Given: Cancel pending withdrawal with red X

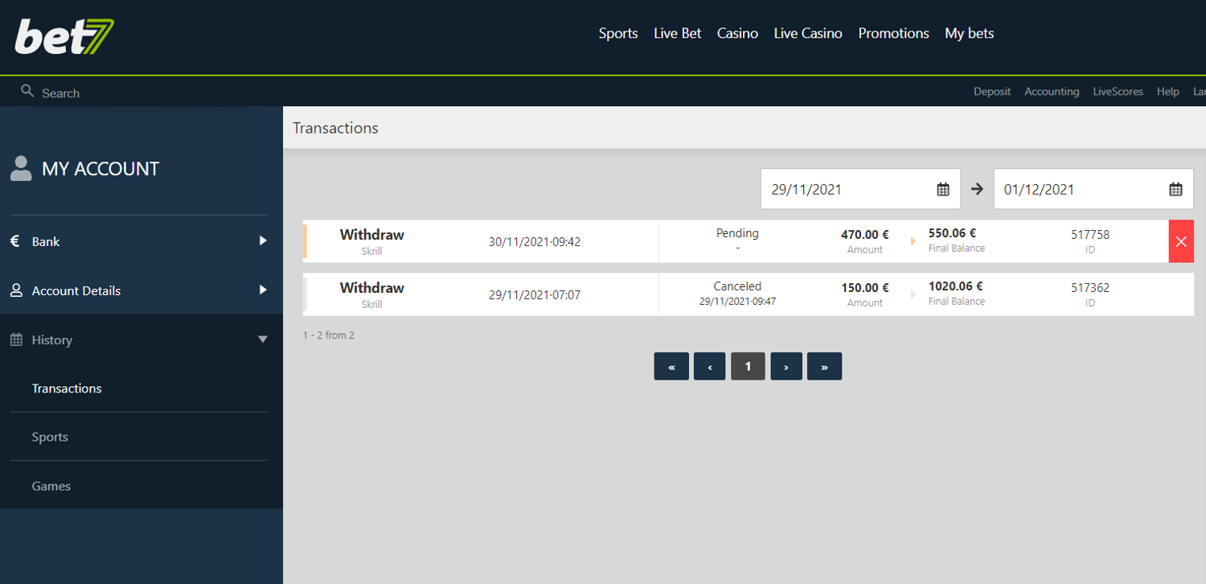Looking at the screenshot, I should click(x=1180, y=242).
